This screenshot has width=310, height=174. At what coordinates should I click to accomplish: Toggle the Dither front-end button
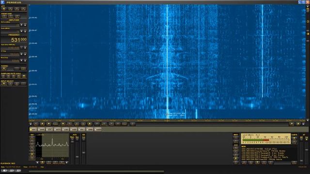[17, 17]
